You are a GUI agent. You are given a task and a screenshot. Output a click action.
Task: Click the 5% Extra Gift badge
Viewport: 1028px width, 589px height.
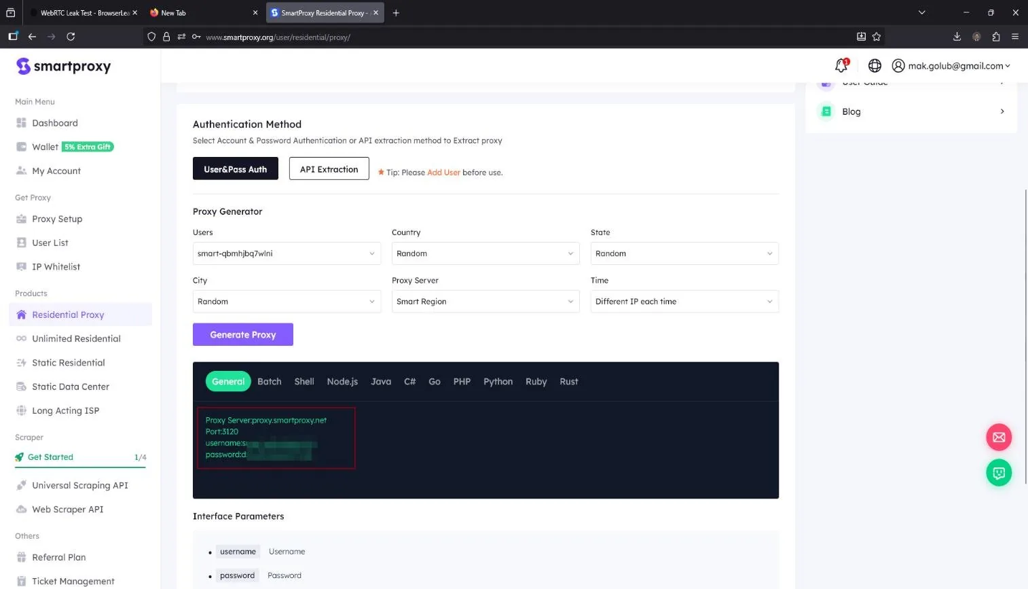(88, 147)
